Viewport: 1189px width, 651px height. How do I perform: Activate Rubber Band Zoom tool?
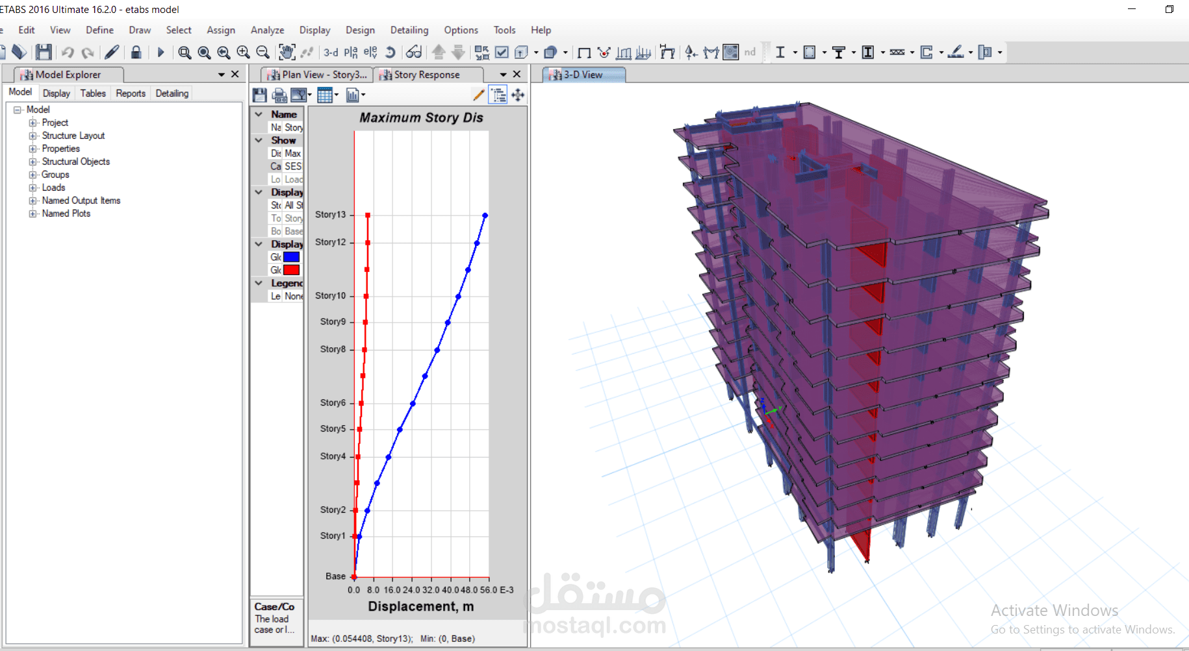pyautogui.click(x=185, y=53)
